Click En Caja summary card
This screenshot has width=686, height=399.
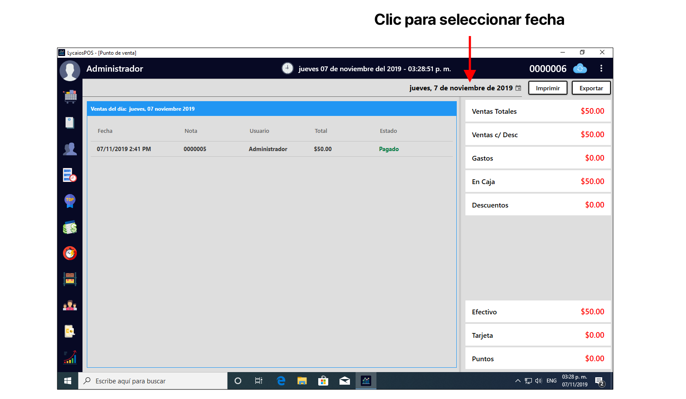(538, 181)
